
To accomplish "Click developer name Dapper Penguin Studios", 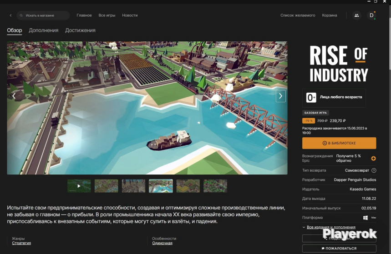I will click(355, 180).
